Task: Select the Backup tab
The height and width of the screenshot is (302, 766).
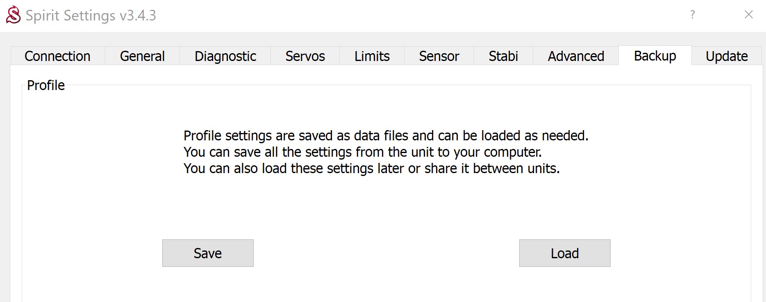Action: [x=655, y=56]
